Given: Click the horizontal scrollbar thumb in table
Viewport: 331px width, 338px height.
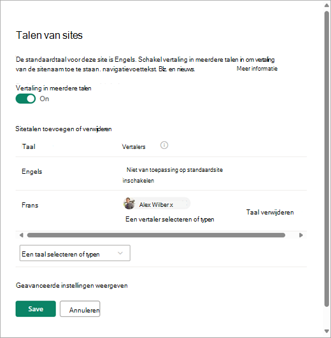Looking at the screenshot, I should coord(156,235).
